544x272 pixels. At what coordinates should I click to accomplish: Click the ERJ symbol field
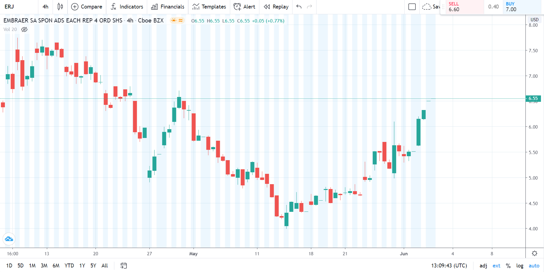(x=10, y=7)
